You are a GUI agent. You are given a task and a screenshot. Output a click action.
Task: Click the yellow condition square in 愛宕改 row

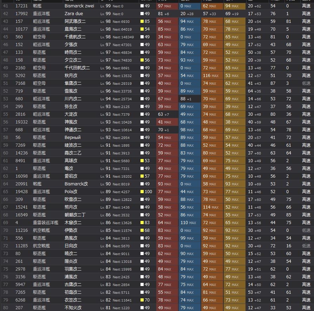point(142,176)
